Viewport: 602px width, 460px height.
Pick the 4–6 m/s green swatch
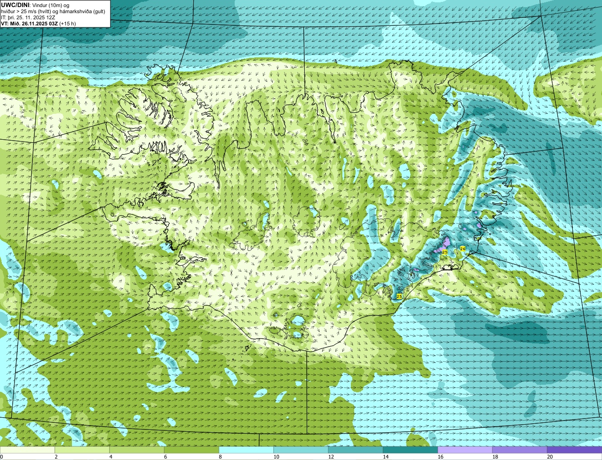click(137, 450)
